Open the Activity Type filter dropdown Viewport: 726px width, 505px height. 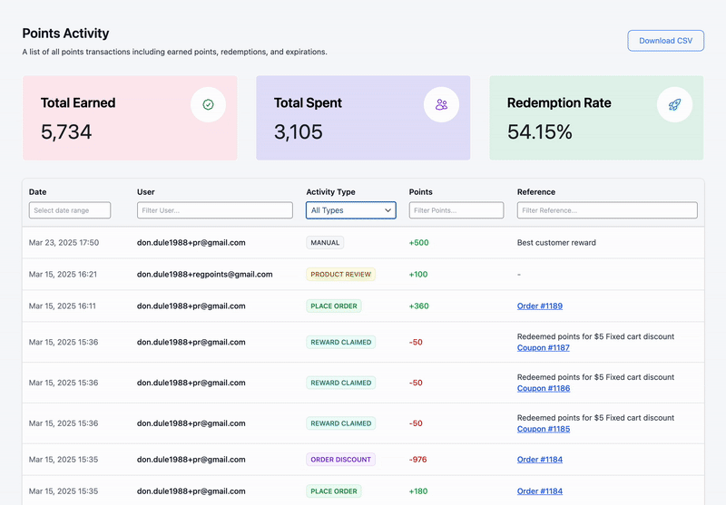[351, 210]
